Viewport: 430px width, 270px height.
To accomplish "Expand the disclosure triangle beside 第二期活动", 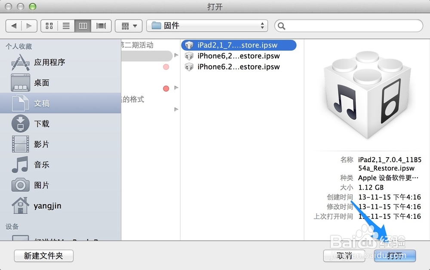I will tap(176, 55).
